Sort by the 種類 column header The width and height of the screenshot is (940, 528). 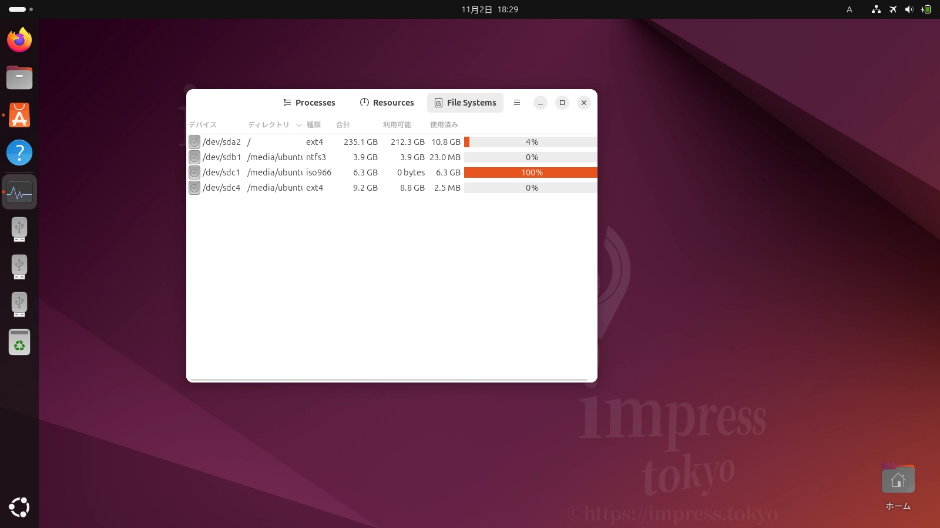314,125
